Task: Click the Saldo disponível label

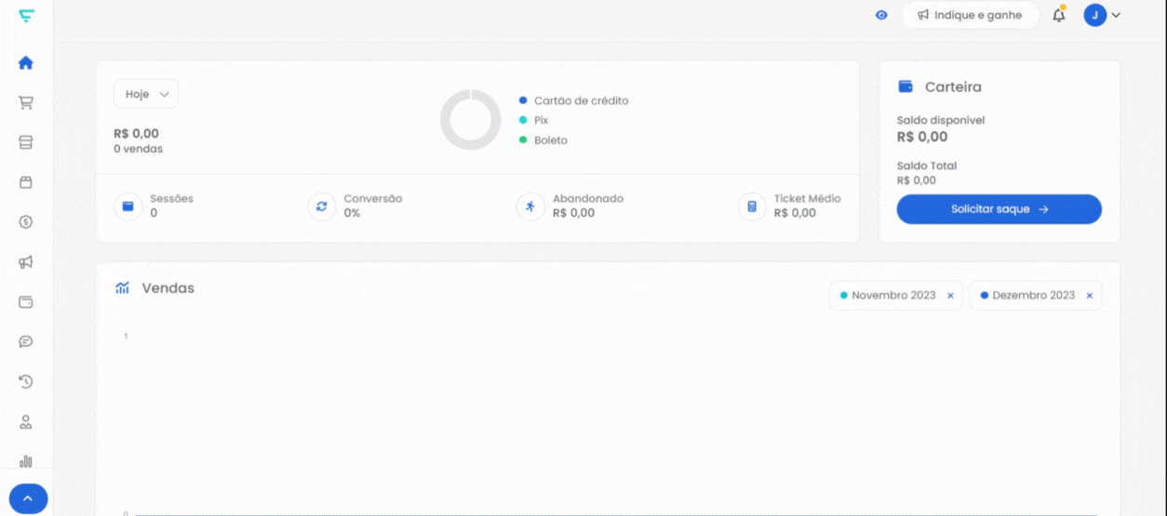Action: (x=941, y=120)
